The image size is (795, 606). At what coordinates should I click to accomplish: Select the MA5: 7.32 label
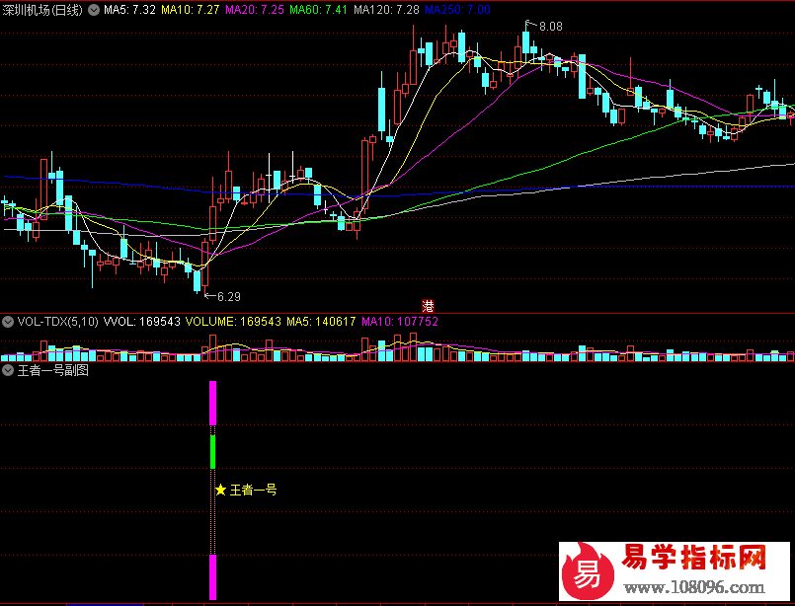click(x=129, y=10)
